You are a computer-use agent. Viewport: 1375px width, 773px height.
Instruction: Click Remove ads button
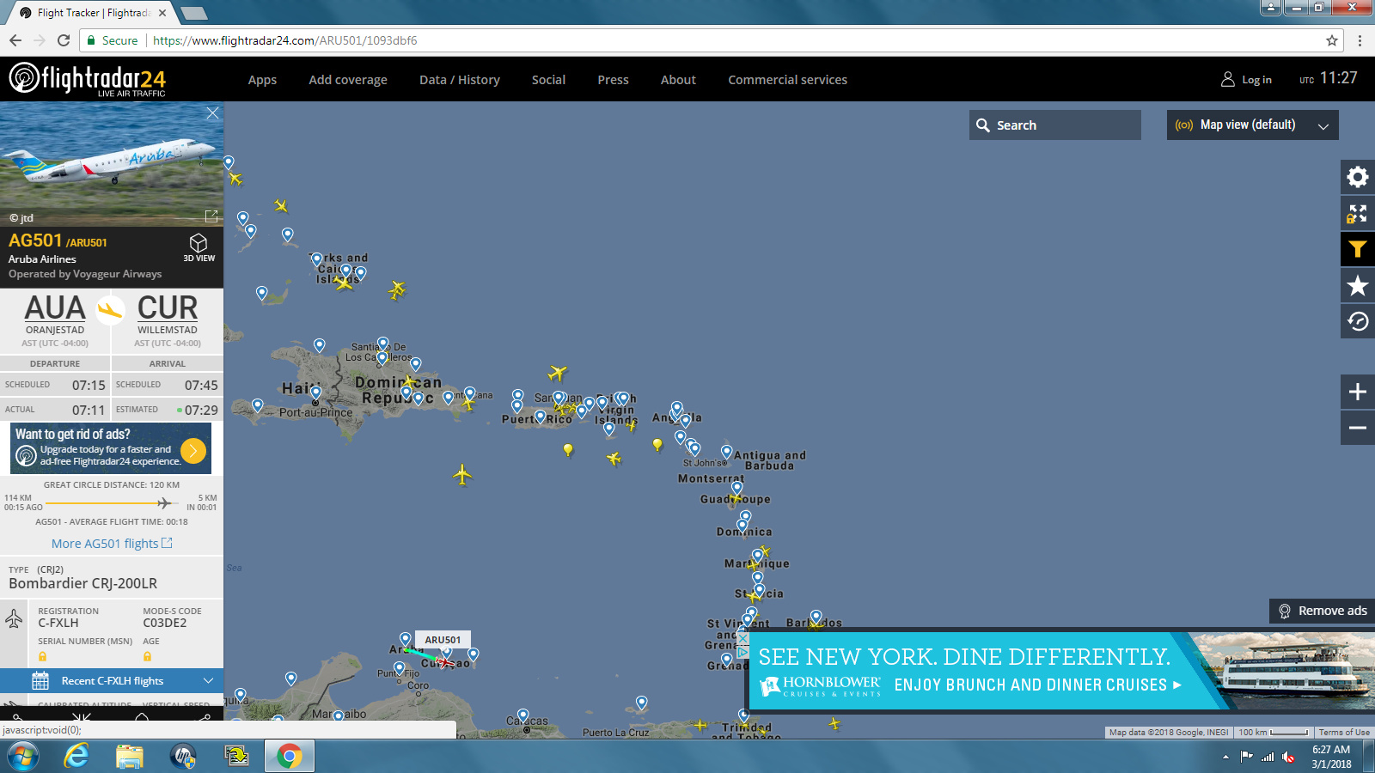point(1323,611)
